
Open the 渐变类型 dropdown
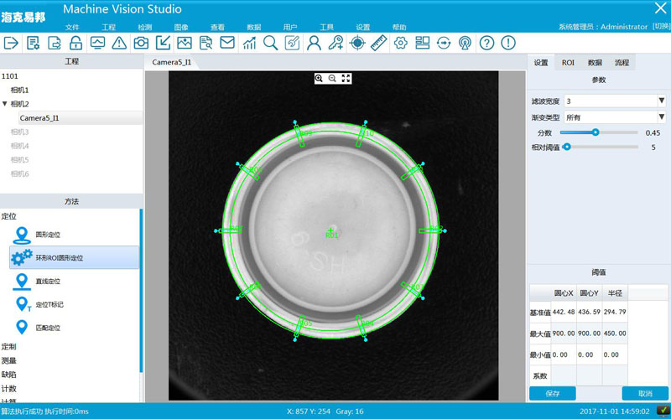pos(660,117)
